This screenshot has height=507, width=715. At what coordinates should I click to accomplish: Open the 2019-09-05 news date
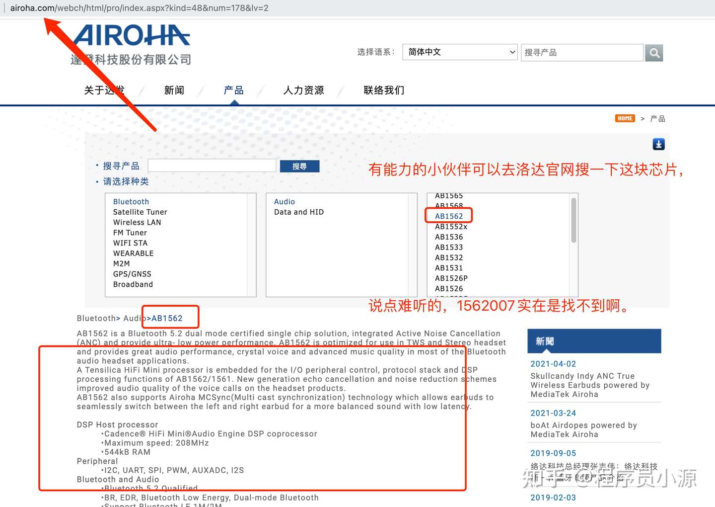click(553, 453)
